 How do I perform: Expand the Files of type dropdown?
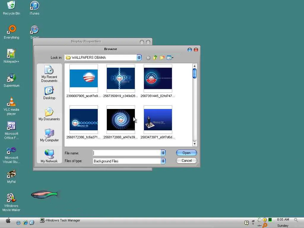163,161
